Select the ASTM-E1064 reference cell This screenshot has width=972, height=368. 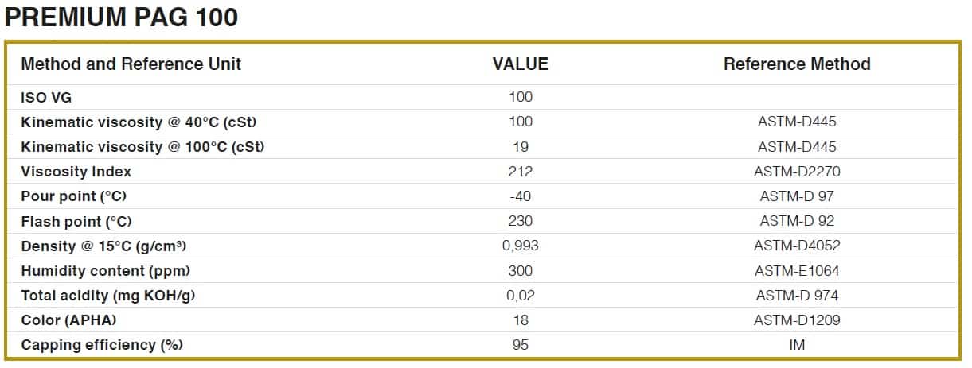point(797,271)
